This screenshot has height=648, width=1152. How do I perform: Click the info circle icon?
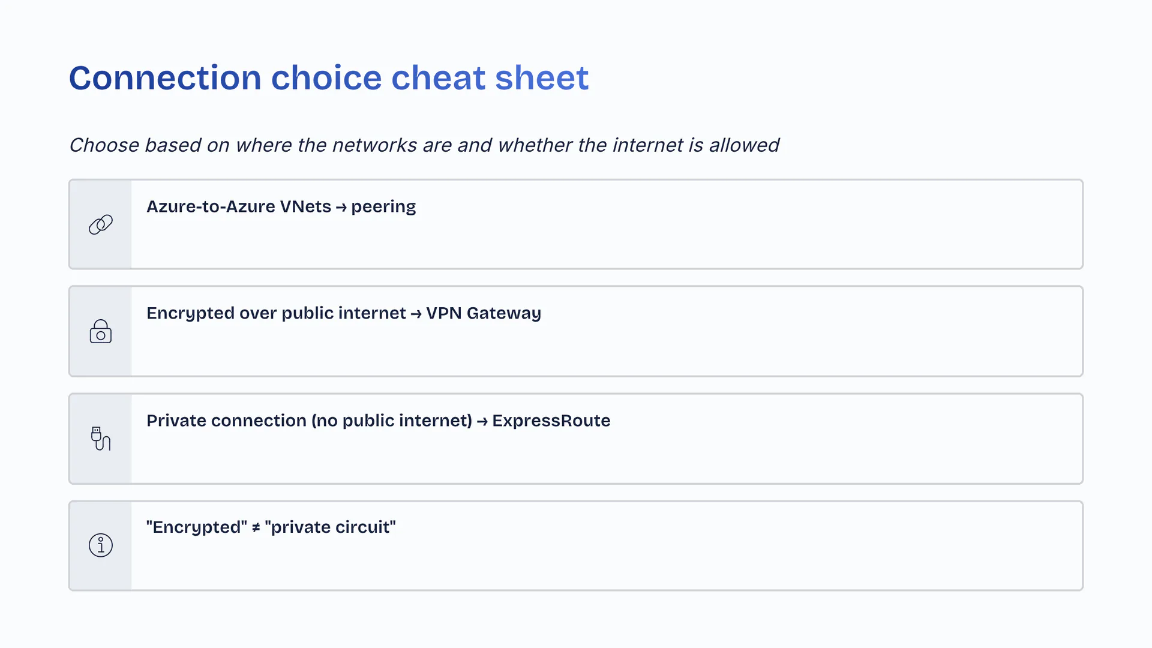pos(101,545)
